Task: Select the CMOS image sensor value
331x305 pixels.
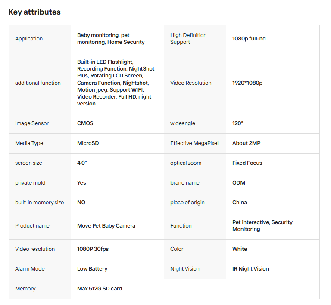Action: [x=85, y=123]
